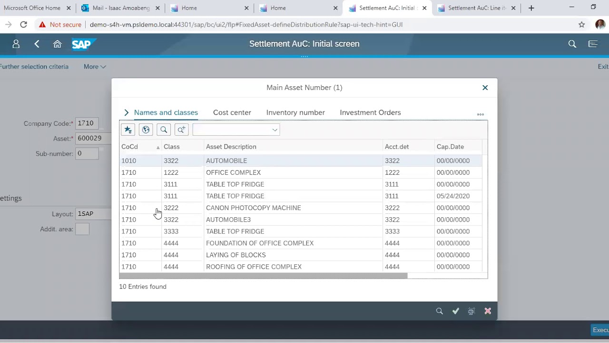Click the Asset number input field
Screen dimensions: 609x343
(x=93, y=138)
